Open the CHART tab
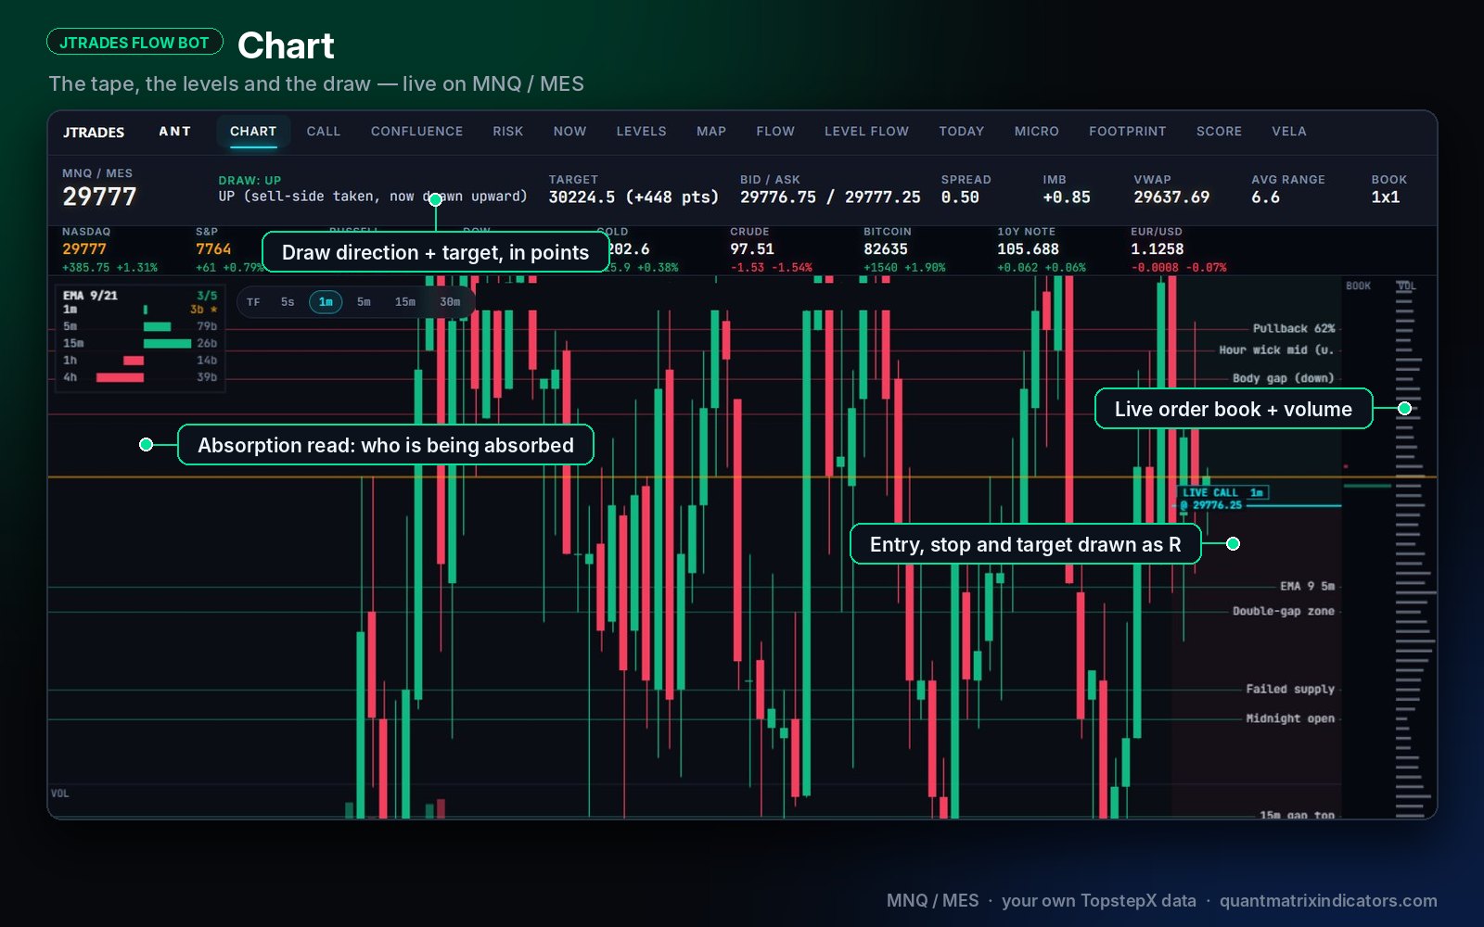1484x927 pixels. pyautogui.click(x=253, y=132)
